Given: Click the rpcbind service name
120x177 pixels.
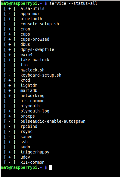Looking at the screenshot, I should (x=29, y=126).
